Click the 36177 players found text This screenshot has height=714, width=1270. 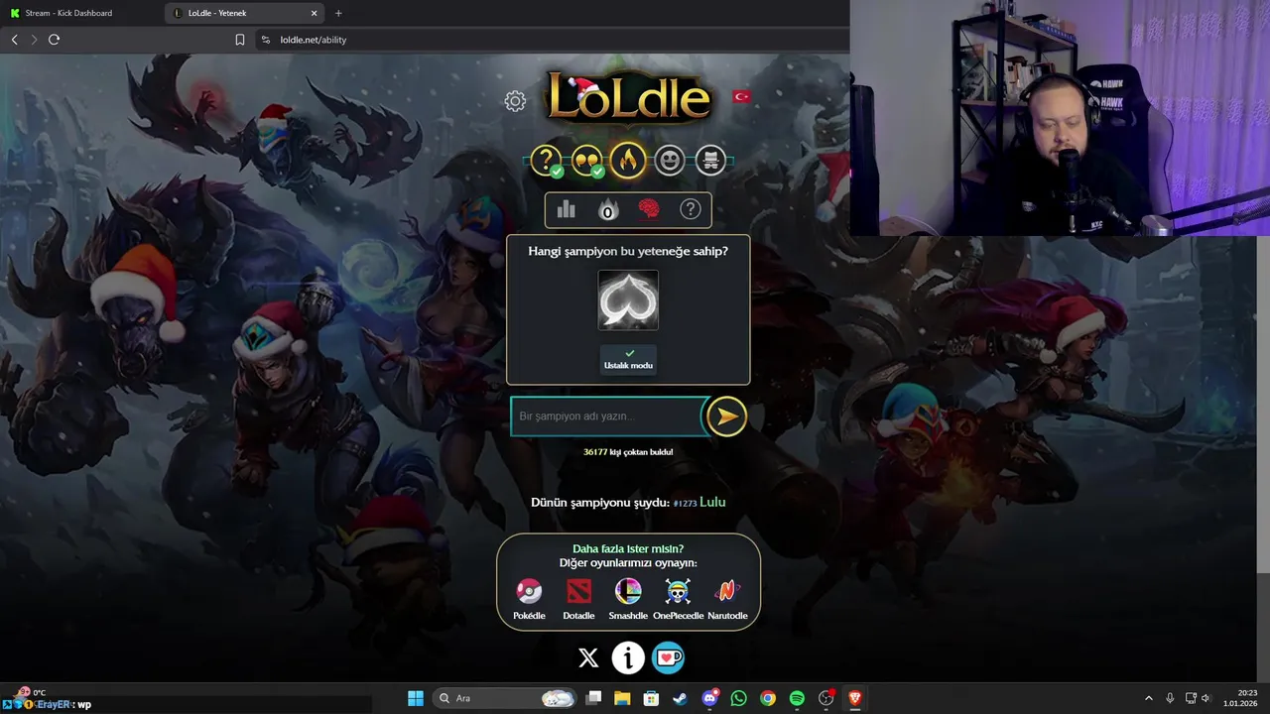(628, 452)
